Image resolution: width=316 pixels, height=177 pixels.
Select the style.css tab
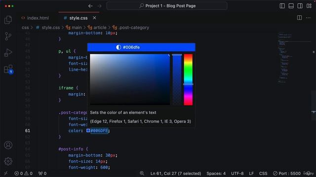pos(79,18)
